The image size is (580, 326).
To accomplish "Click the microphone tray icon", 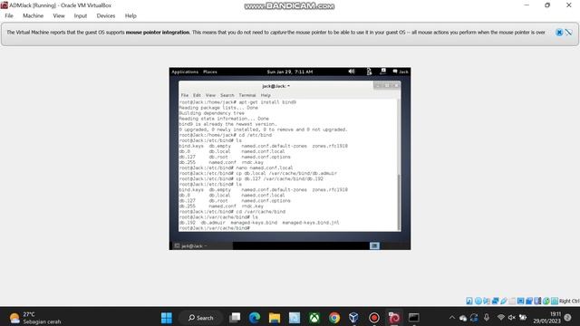I will (x=487, y=317).
